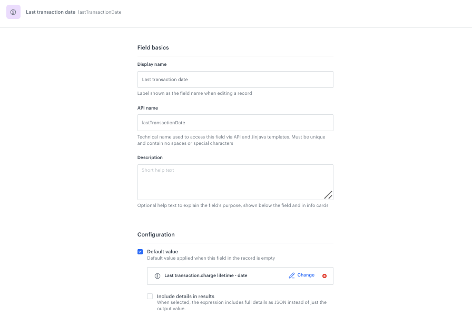This screenshot has height=316, width=472.
Task: Click the Field basics section heading
Action: pos(153,47)
